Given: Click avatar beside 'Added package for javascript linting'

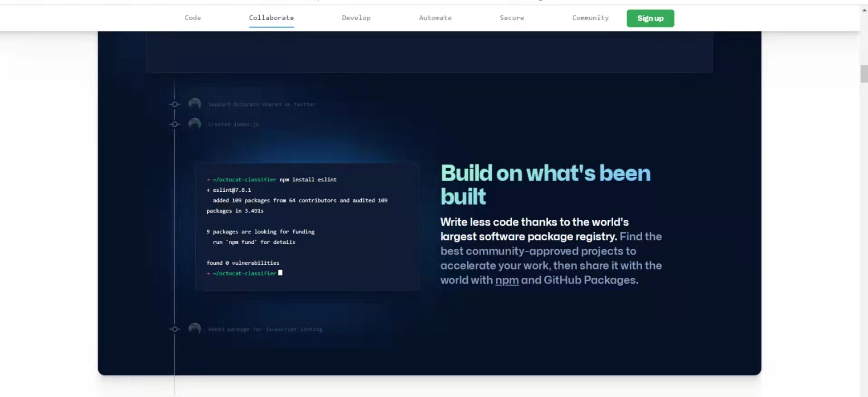Looking at the screenshot, I should [194, 329].
